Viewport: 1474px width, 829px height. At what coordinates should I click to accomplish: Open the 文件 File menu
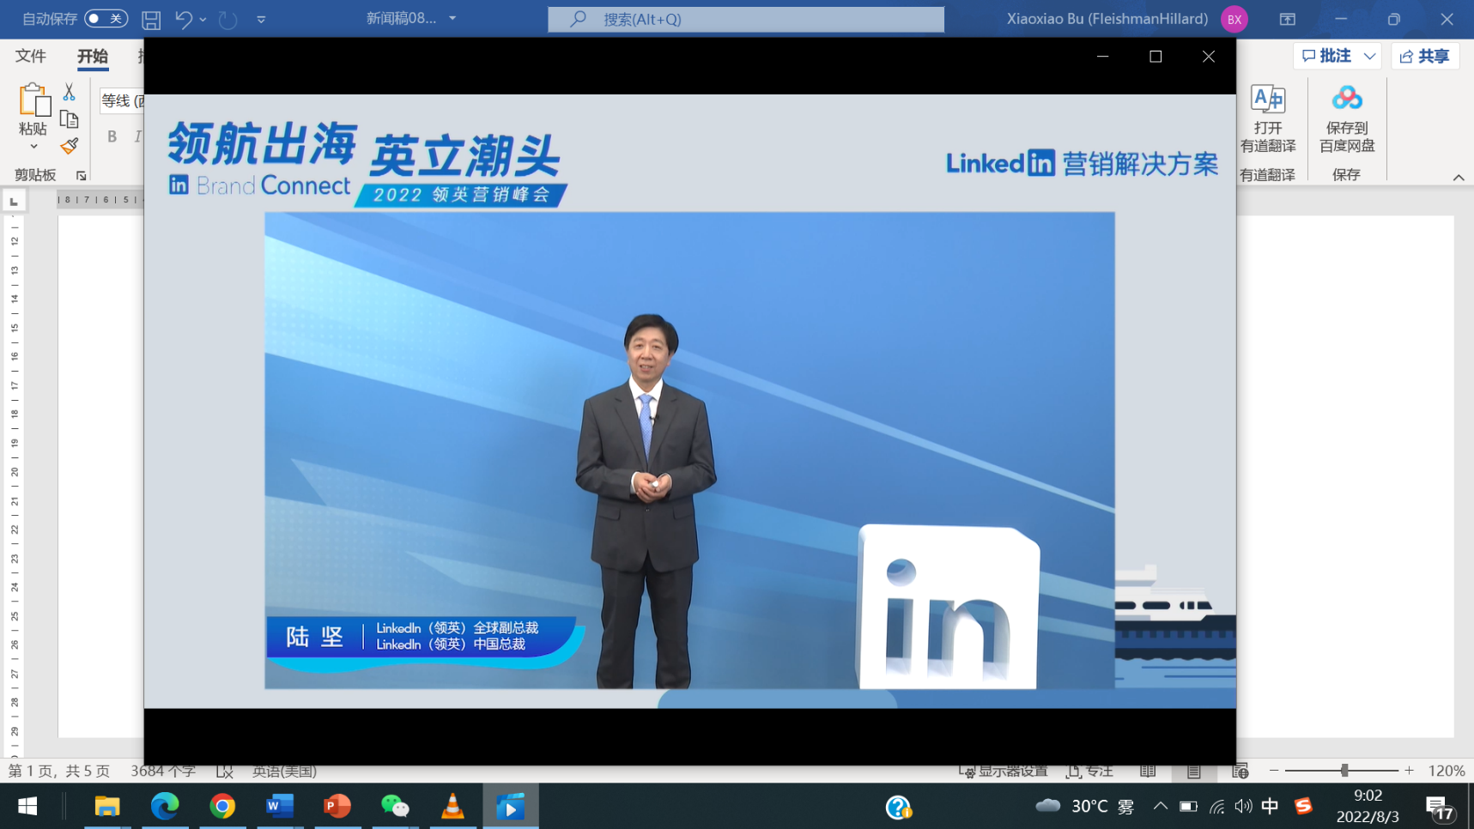pyautogui.click(x=31, y=56)
